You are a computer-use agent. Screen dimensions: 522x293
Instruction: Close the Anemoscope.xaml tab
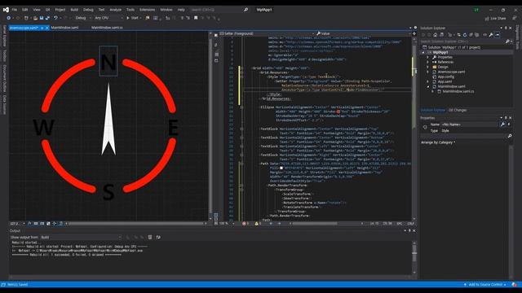47,28
